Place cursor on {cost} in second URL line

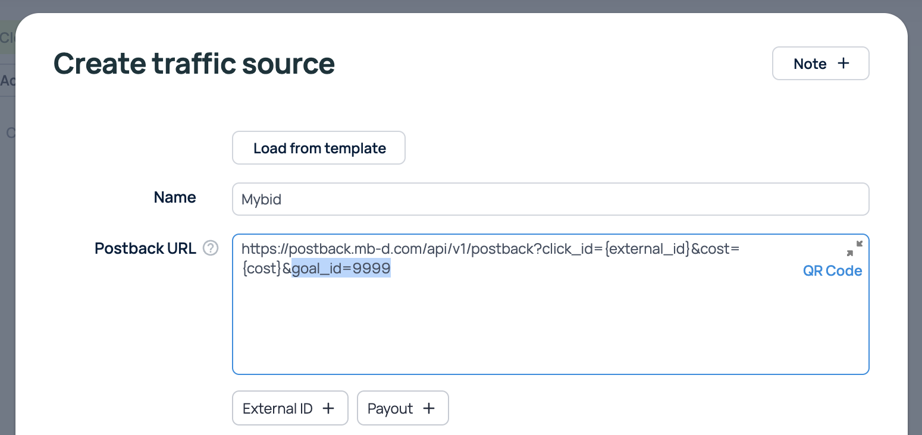(x=262, y=269)
